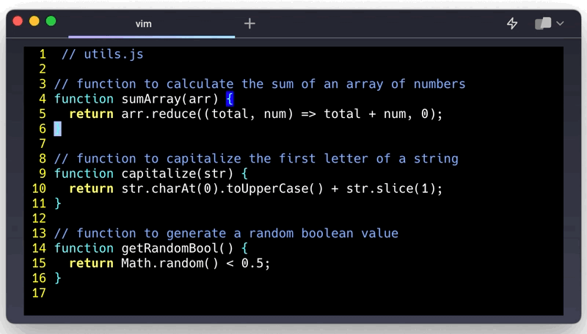Click the "// utils.js" comment on line 1
The width and height of the screenshot is (587, 334).
tap(102, 54)
